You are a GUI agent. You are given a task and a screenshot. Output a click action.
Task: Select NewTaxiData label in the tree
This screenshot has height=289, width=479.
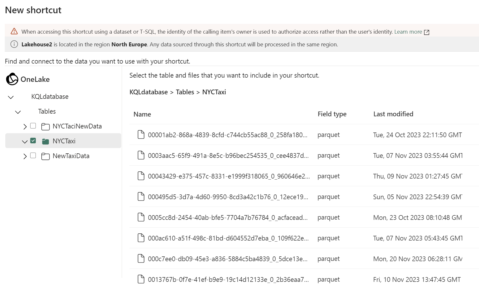[71, 156]
